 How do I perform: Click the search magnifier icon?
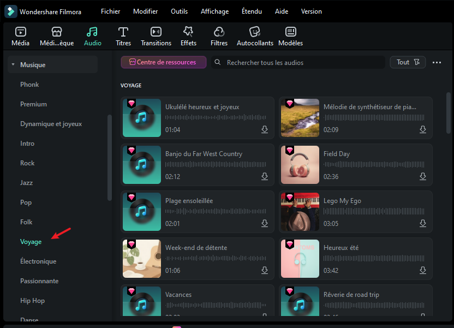point(218,62)
